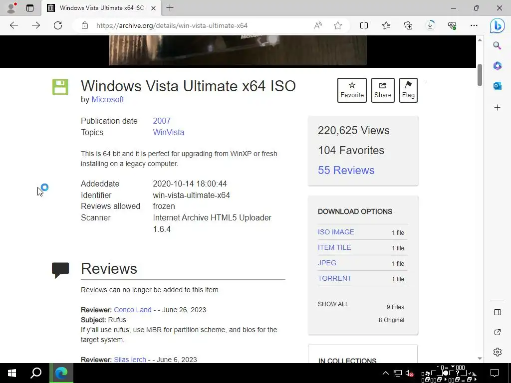Open the Microsoft 365 sidebar icon
Viewport: 511px width, 383px height.
[497, 66]
